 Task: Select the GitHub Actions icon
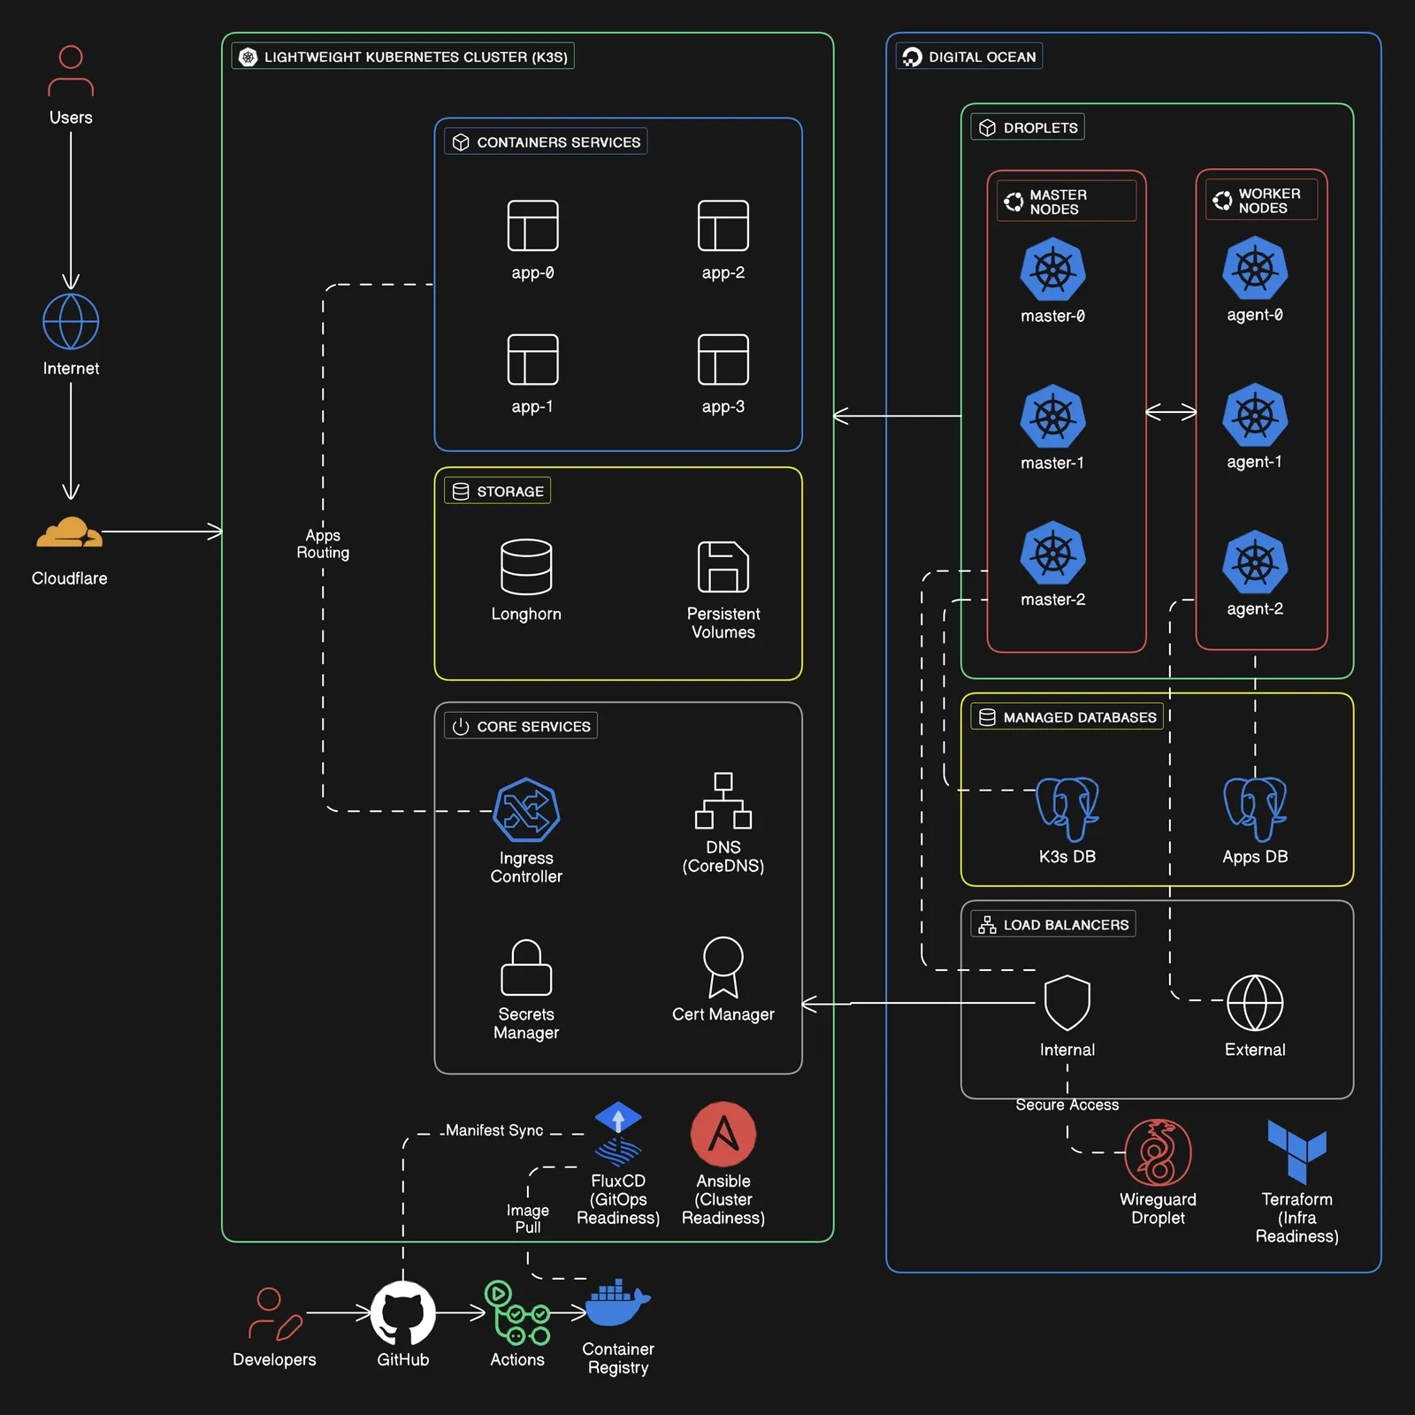click(x=517, y=1313)
